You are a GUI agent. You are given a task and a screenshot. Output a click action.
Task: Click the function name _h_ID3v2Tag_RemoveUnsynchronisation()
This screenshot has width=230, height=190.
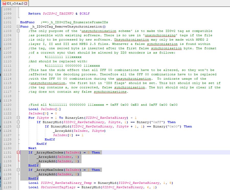click(x=68, y=27)
